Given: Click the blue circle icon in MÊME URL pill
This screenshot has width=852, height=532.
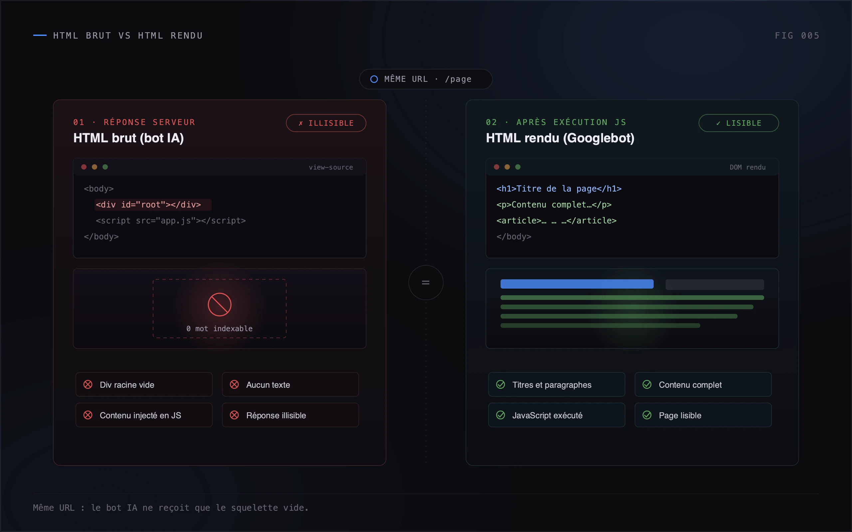Looking at the screenshot, I should tap(374, 79).
